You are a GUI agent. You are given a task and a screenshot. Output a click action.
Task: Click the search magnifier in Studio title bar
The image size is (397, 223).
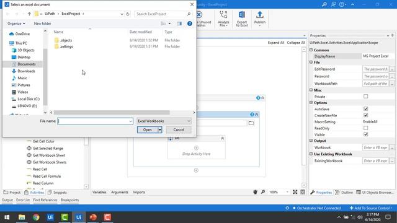(x=324, y=4)
